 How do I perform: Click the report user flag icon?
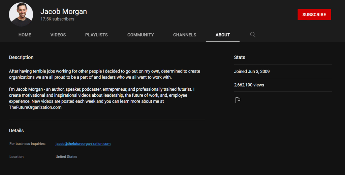238,100
